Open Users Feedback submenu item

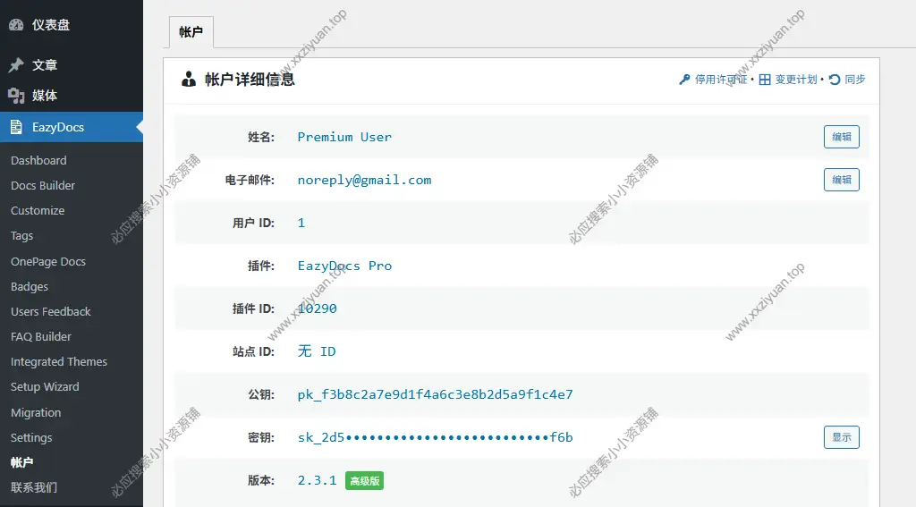click(50, 311)
